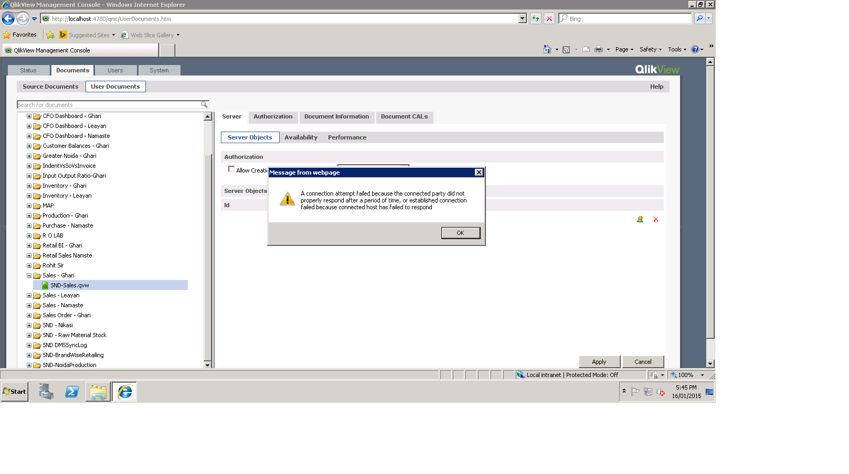Open the Source Documents tab
849x474 pixels.
coord(50,87)
